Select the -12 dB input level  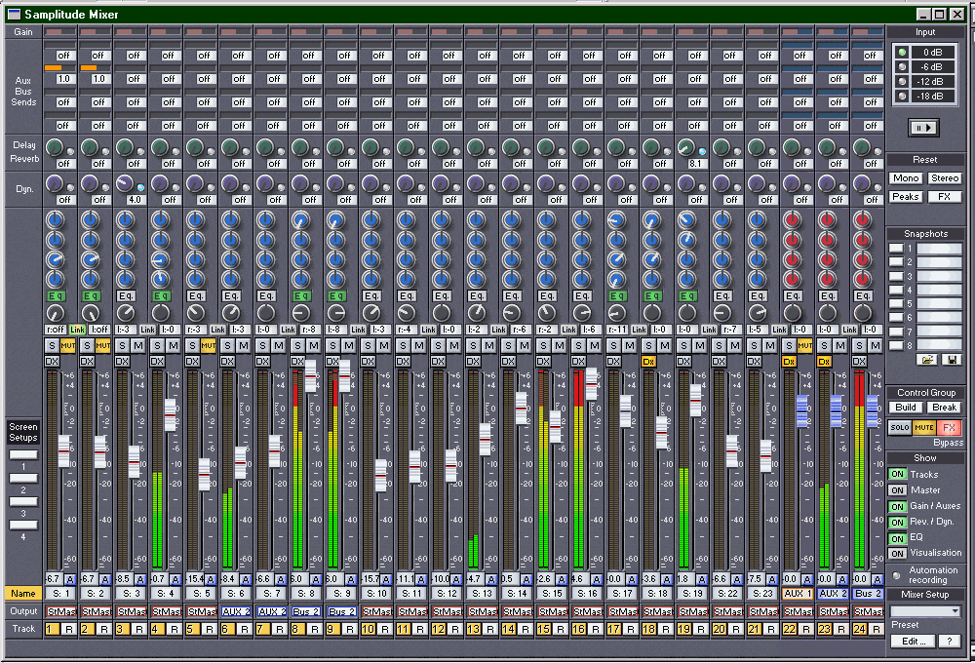click(x=902, y=82)
